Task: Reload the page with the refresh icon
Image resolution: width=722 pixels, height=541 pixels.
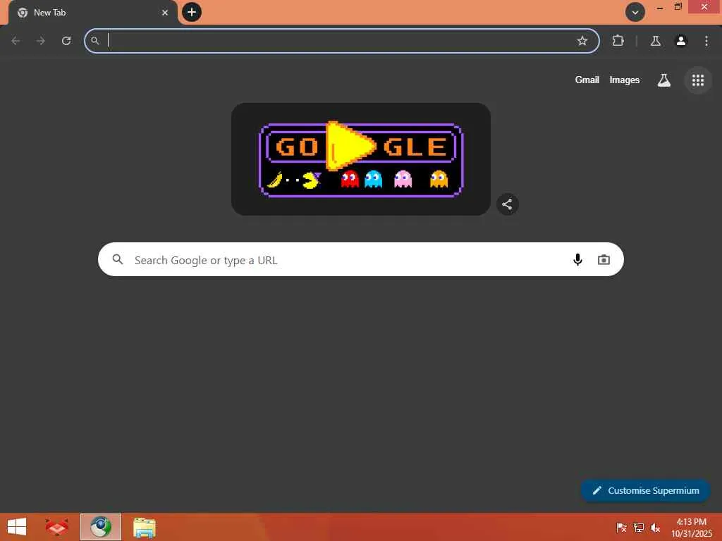Action: click(x=66, y=41)
